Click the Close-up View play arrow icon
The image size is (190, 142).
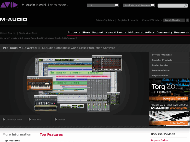click(4, 120)
